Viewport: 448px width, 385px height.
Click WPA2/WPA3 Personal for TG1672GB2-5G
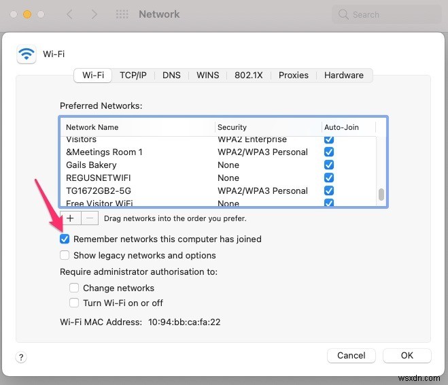click(x=262, y=190)
